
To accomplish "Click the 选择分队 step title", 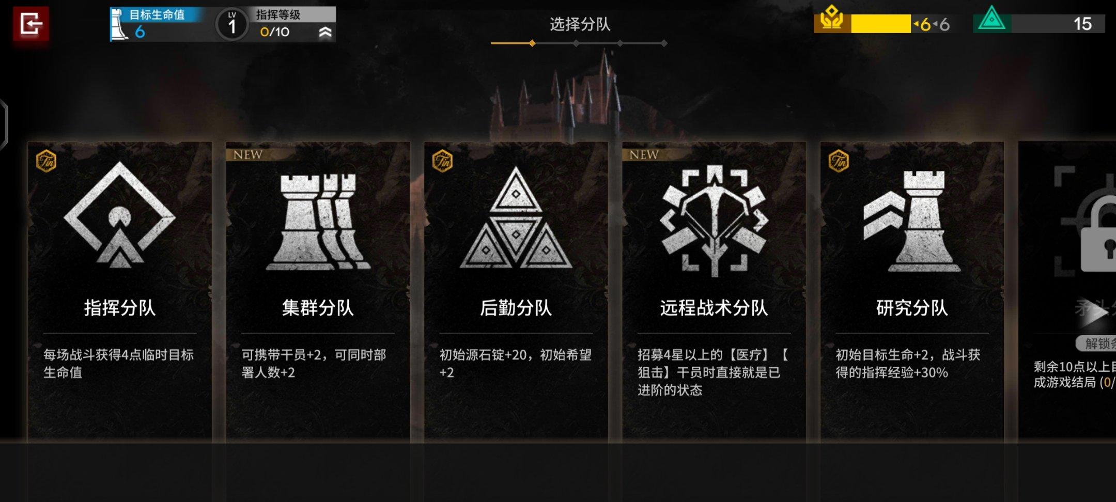I will (580, 24).
